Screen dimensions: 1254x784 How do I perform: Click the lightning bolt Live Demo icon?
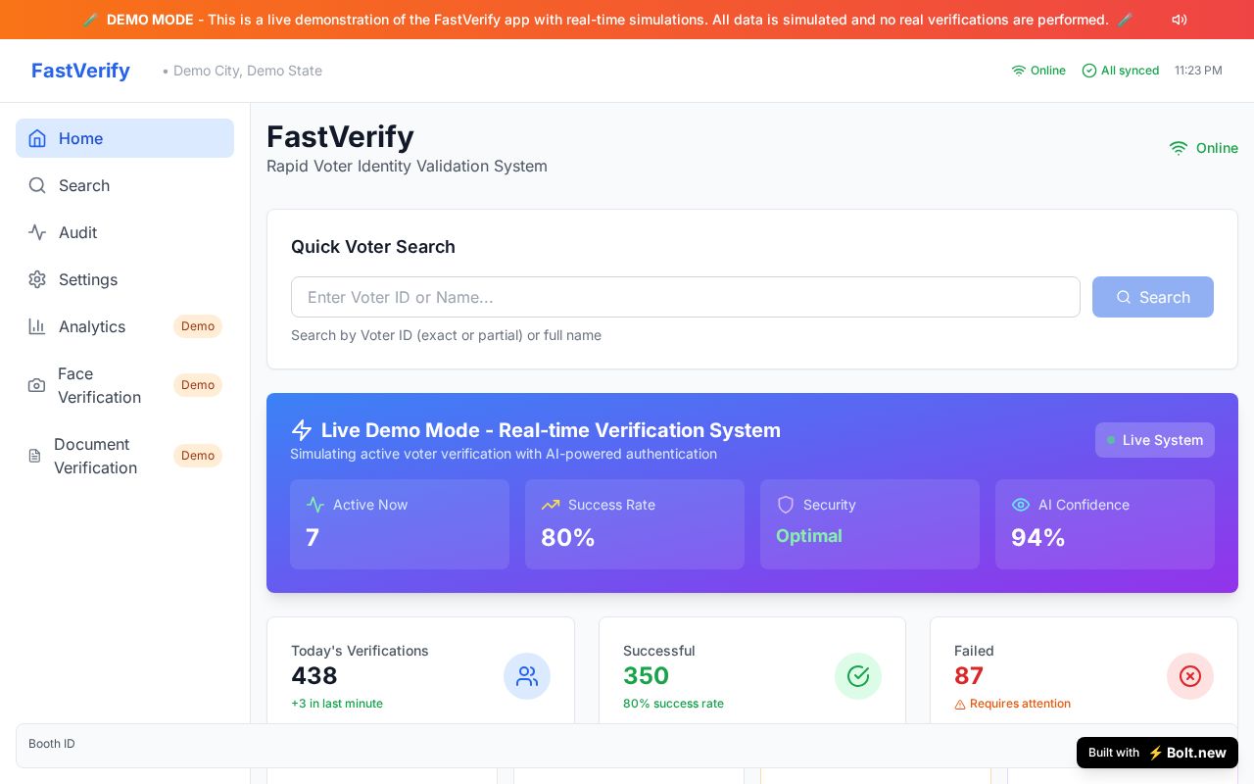(302, 430)
